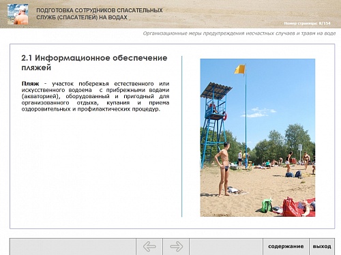Image resolution: width=341 pixels, height=255 pixels.
Task: Click the beach photo with the lifeguard tower
Action: [x=258, y=138]
